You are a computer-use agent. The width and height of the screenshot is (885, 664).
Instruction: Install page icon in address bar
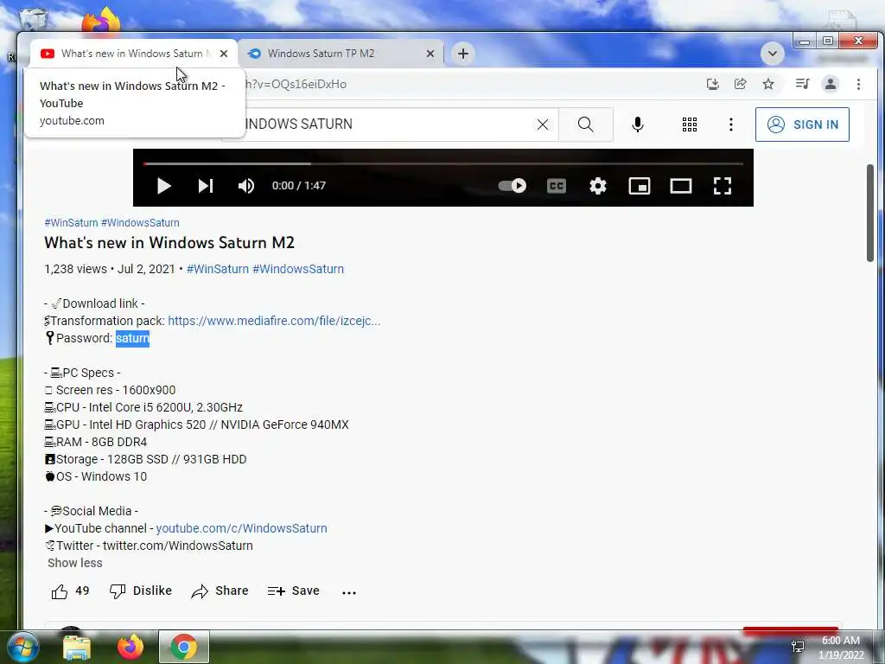pos(713,84)
